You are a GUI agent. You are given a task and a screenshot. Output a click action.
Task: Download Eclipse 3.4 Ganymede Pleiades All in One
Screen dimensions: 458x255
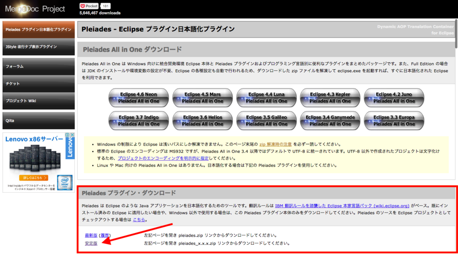[330, 120]
